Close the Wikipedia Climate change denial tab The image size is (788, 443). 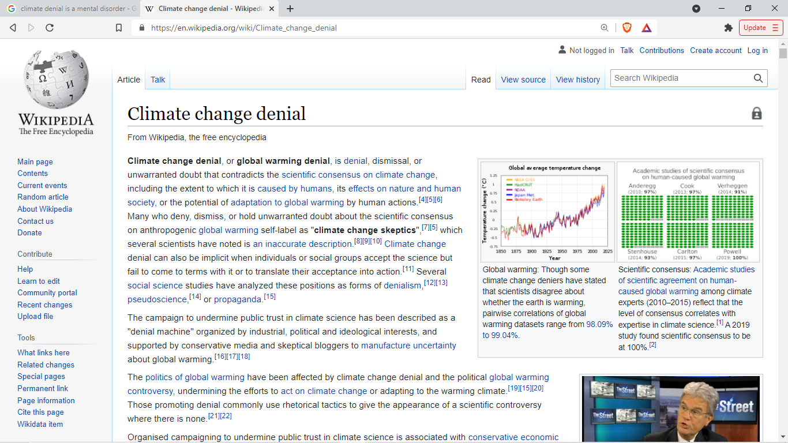272,9
